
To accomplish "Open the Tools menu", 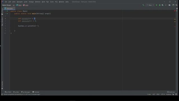I will coord(52,2).
